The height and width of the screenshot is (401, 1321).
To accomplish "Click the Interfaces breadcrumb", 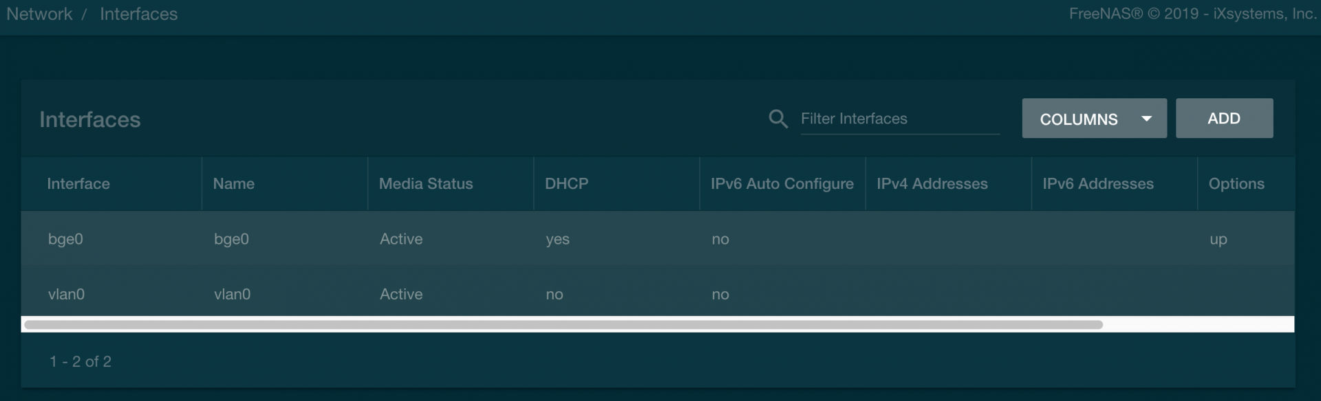I will (x=138, y=14).
